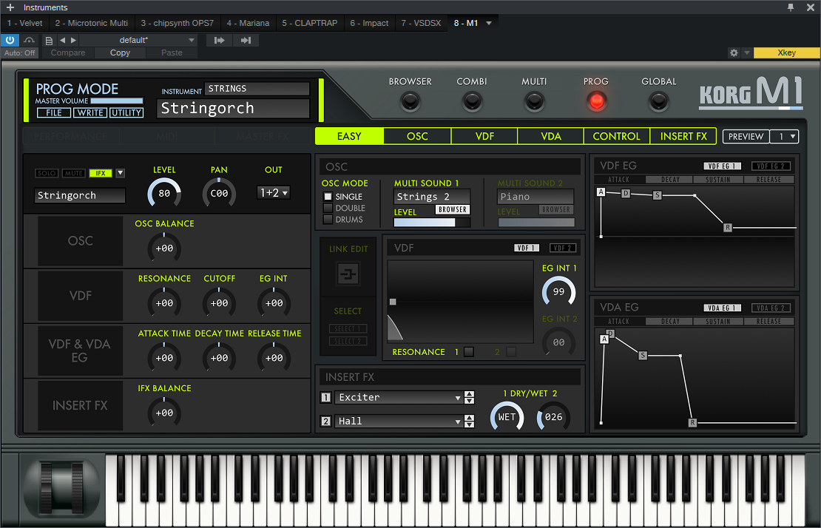Open the plugin settings gear icon
The width and height of the screenshot is (821, 528).
click(734, 53)
